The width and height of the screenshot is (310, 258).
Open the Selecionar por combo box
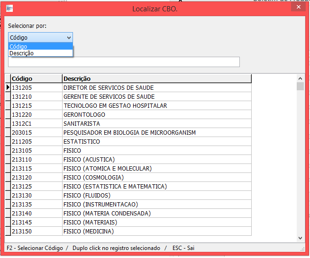click(x=40, y=37)
